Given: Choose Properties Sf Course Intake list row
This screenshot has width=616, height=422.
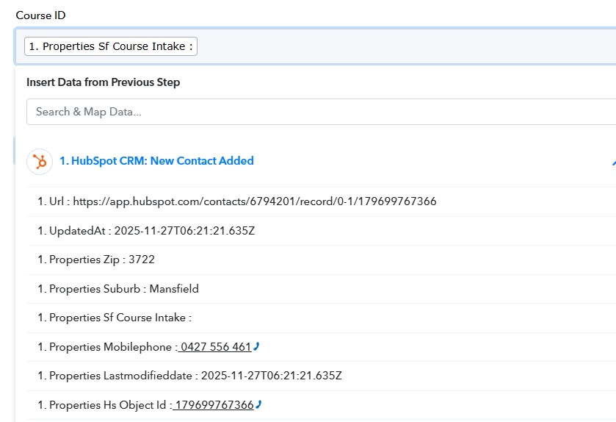Looking at the screenshot, I should coord(115,318).
